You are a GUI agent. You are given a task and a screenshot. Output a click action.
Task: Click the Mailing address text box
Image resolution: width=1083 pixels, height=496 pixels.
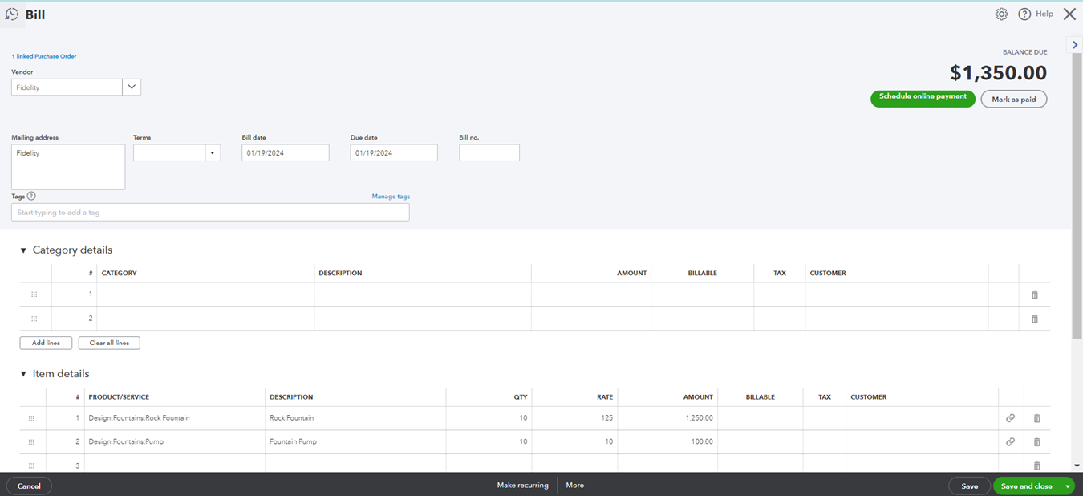(x=68, y=167)
